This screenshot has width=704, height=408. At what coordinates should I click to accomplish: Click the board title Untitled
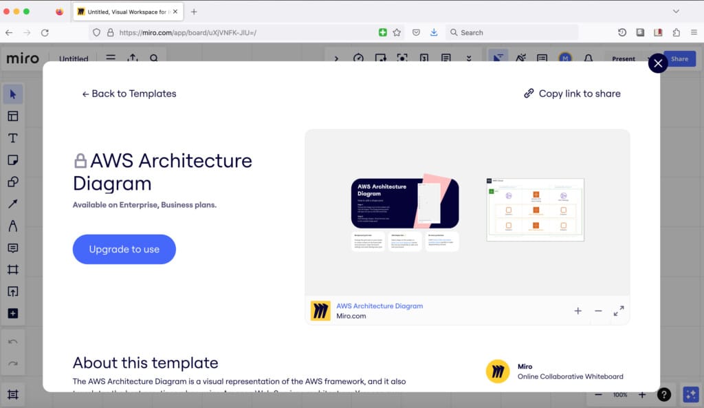[x=74, y=58]
